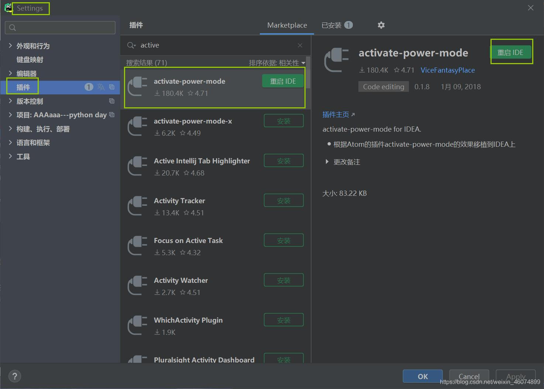The width and height of the screenshot is (544, 389).
Task: Click the 搜索结果 (71) label
Action: click(147, 63)
